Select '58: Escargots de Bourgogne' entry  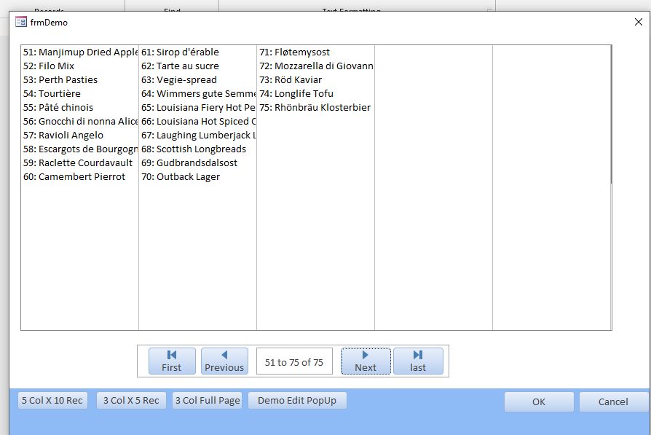pyautogui.click(x=79, y=149)
